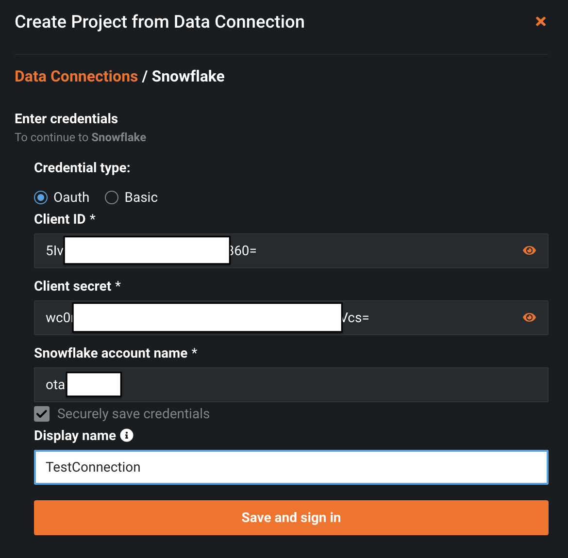Click the bold Snowflake label under Enter credentials
568x558 pixels.
click(118, 137)
